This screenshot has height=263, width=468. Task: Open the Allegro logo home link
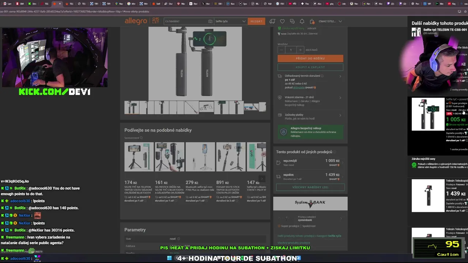tap(136, 21)
